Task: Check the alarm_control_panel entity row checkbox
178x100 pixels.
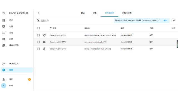Action: click(x=39, y=35)
